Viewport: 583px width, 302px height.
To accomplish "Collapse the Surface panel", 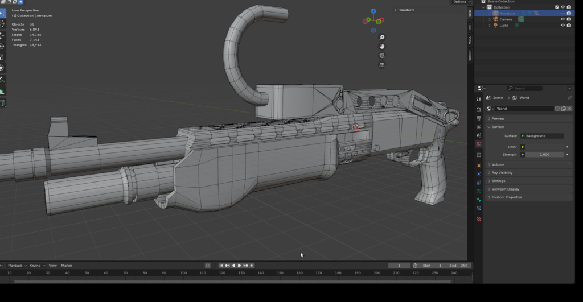I will tap(529, 127).
